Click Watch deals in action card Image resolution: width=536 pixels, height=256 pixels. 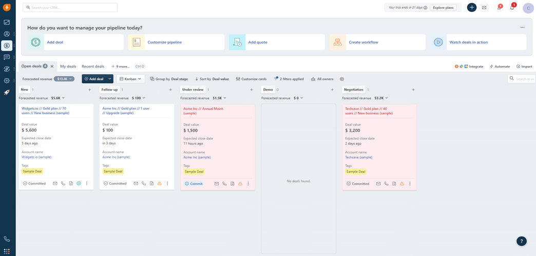pos(478,42)
